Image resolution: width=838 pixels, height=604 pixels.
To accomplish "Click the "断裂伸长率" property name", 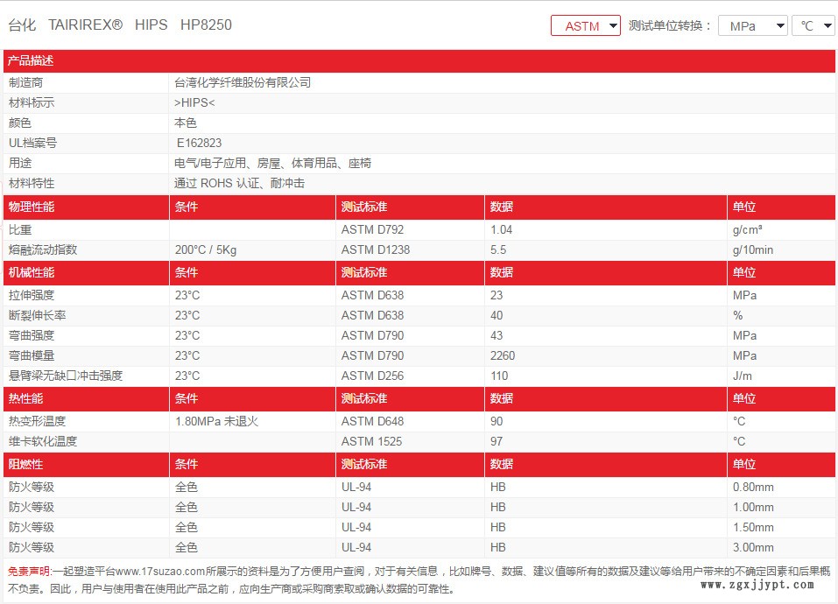I will (37, 315).
